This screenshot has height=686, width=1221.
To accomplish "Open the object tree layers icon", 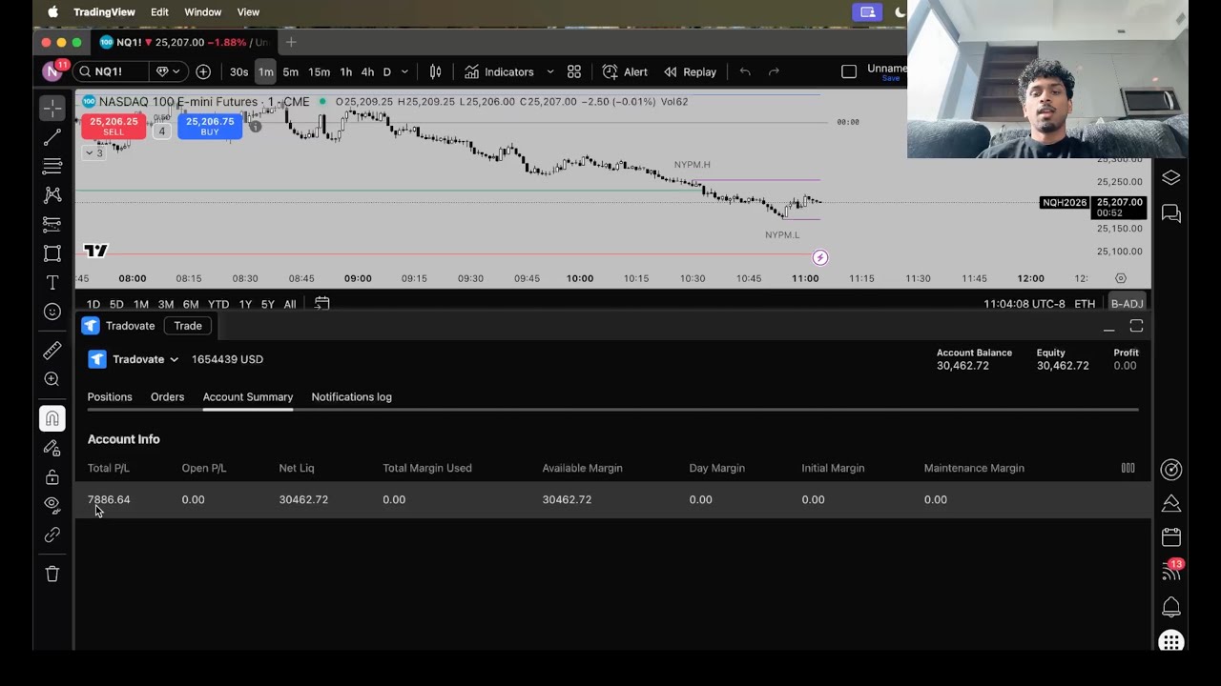I will (x=1171, y=178).
